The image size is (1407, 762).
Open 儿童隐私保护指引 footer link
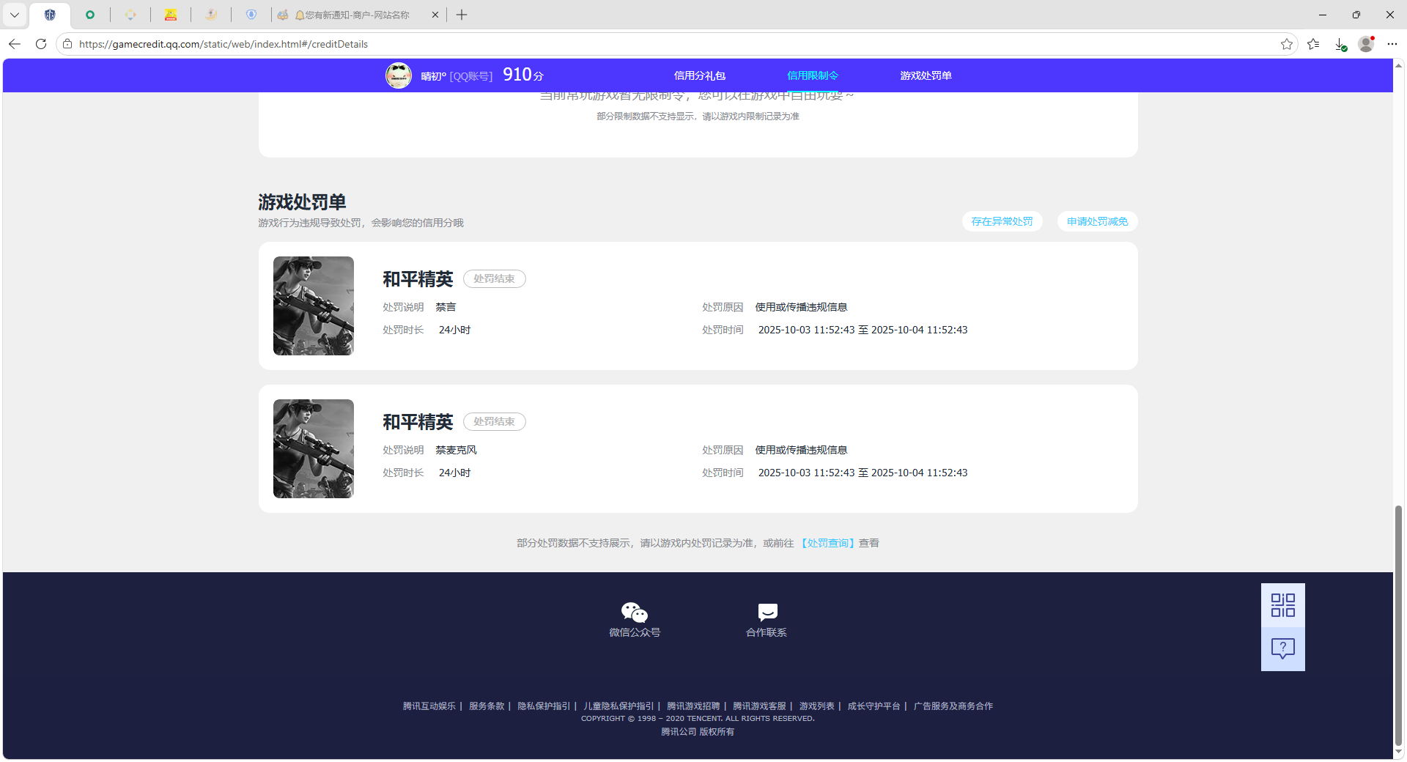[618, 706]
